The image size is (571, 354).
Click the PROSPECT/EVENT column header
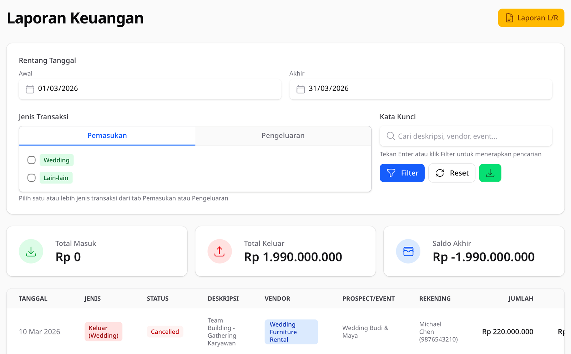click(x=369, y=299)
